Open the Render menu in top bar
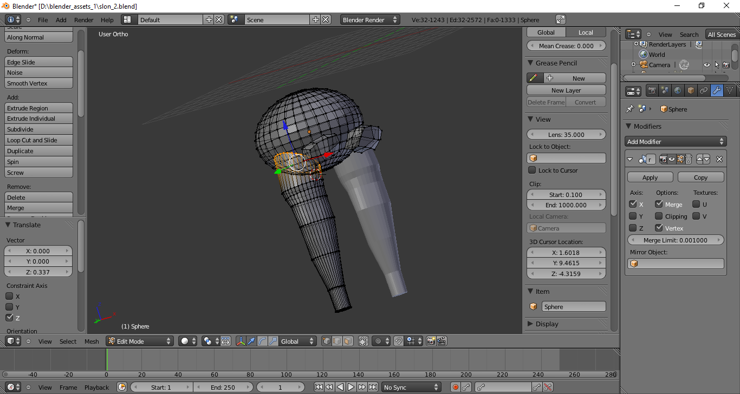This screenshot has width=740, height=394. tap(83, 20)
